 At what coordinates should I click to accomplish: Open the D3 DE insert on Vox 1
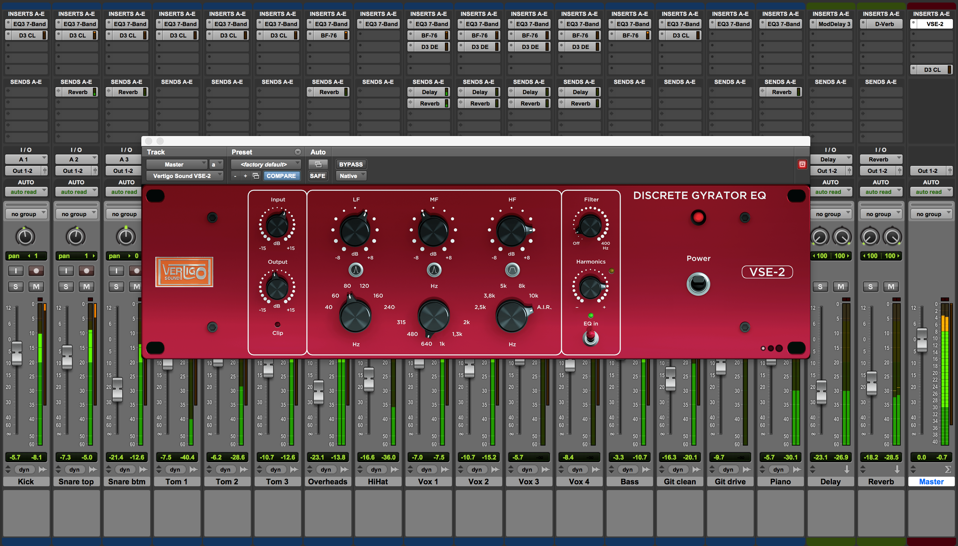tap(428, 47)
